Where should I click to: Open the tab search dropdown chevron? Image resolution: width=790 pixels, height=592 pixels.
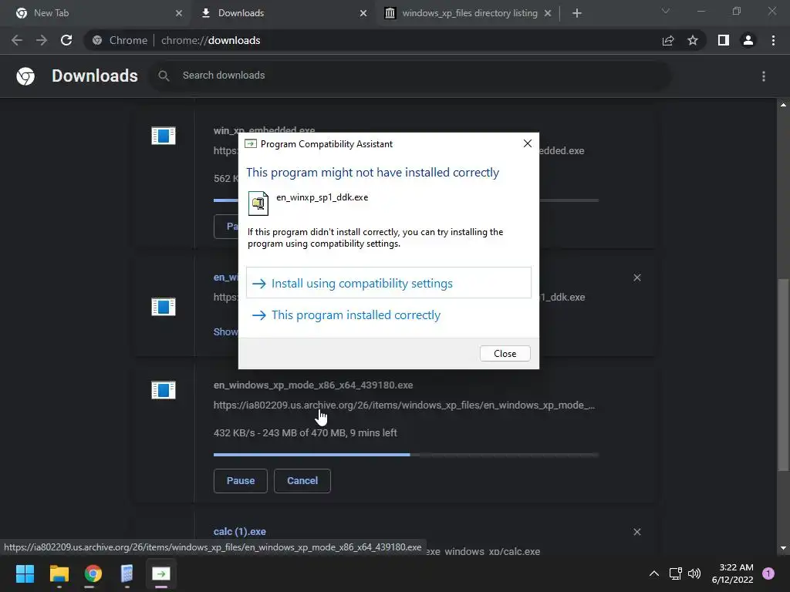pos(666,11)
